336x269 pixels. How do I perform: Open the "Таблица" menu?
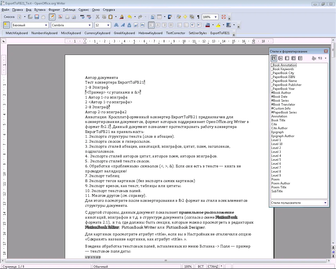69,10
